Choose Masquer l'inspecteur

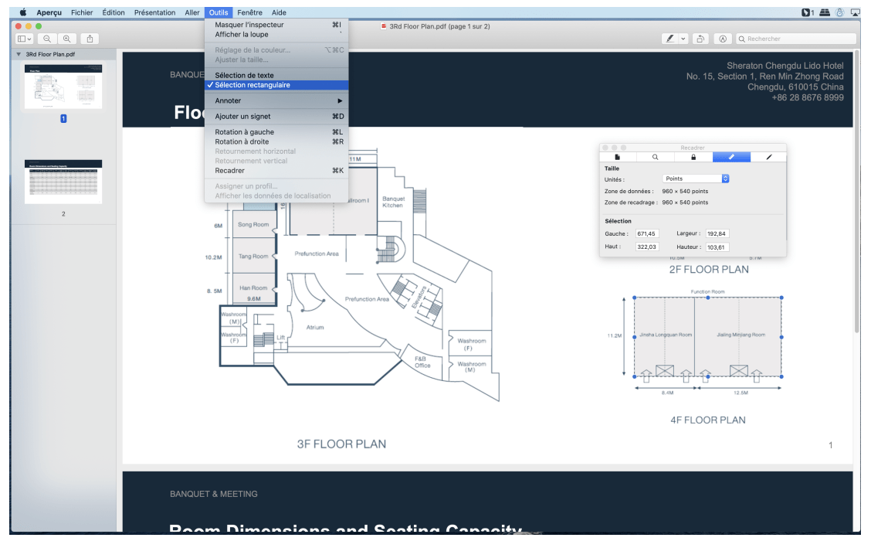point(276,25)
